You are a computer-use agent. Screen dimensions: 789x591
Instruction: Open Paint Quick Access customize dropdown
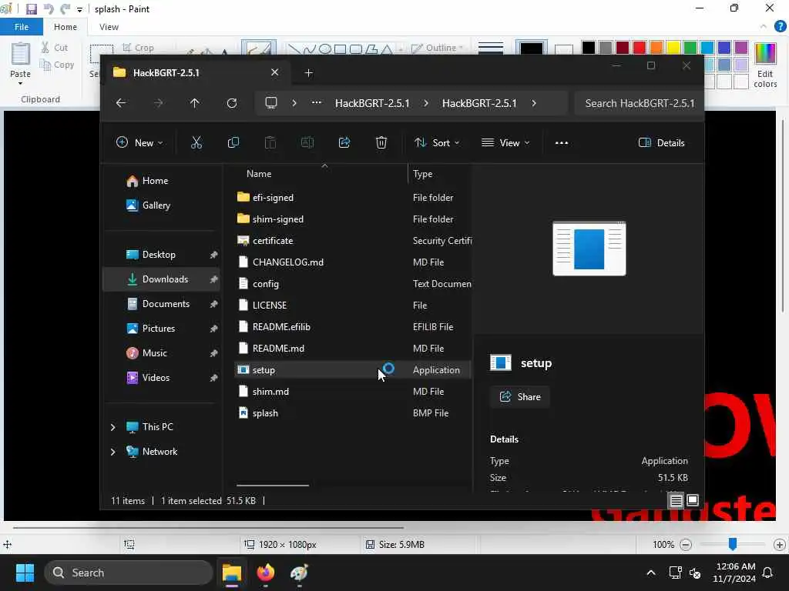(79, 9)
